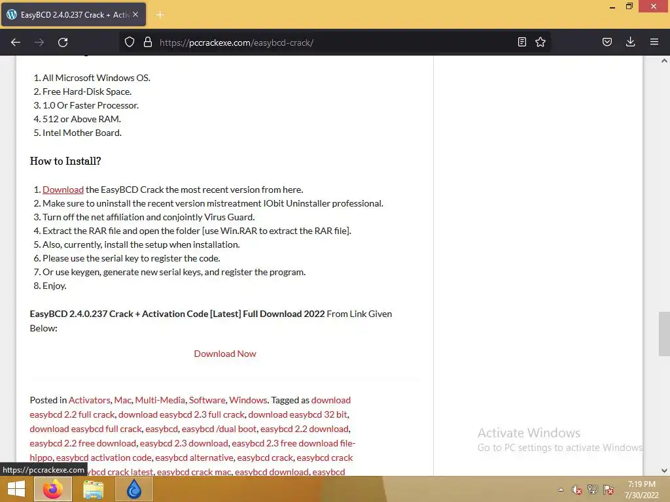
Task: Click the muted volume tray icon
Action: pyautogui.click(x=577, y=490)
